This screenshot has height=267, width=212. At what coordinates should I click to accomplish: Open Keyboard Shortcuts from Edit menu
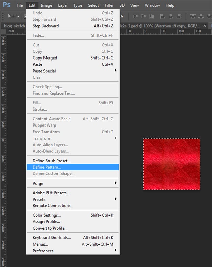click(x=52, y=238)
